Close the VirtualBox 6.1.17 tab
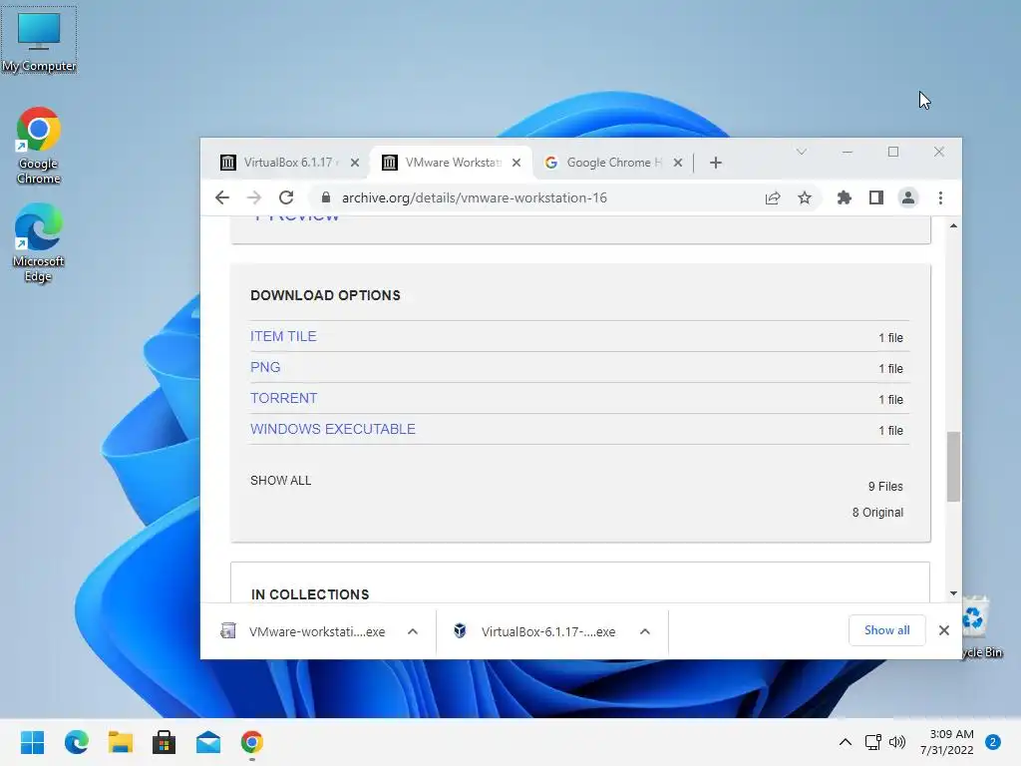 point(355,163)
